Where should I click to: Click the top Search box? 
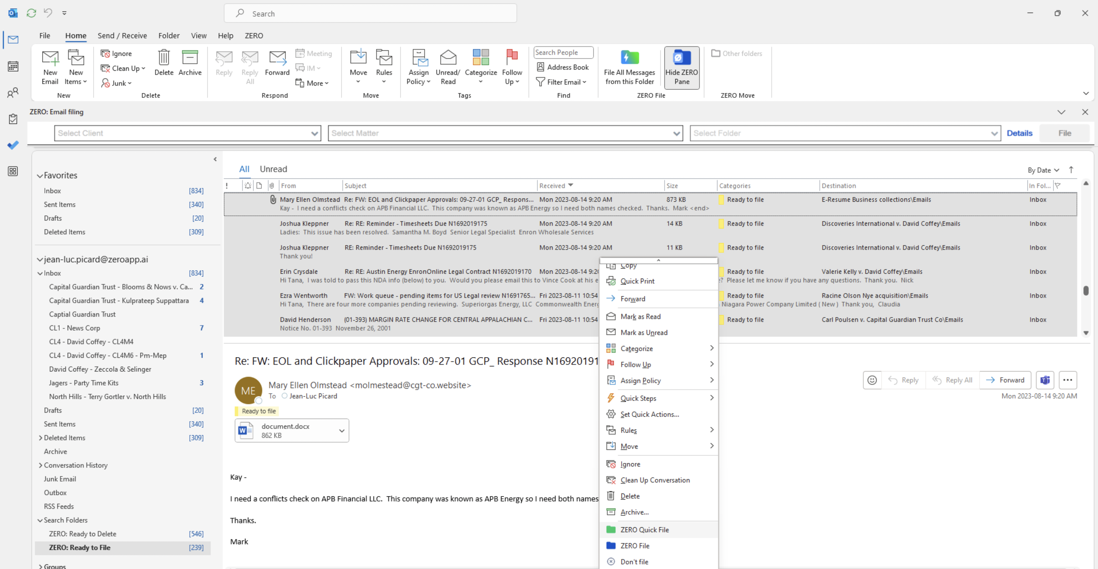pos(370,13)
